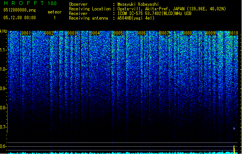
Task: Click time marker 0001
Action: 26,33
